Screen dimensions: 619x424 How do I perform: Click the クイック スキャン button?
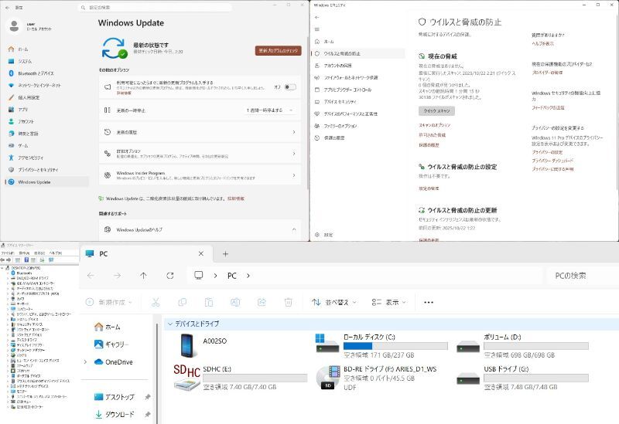click(436, 110)
